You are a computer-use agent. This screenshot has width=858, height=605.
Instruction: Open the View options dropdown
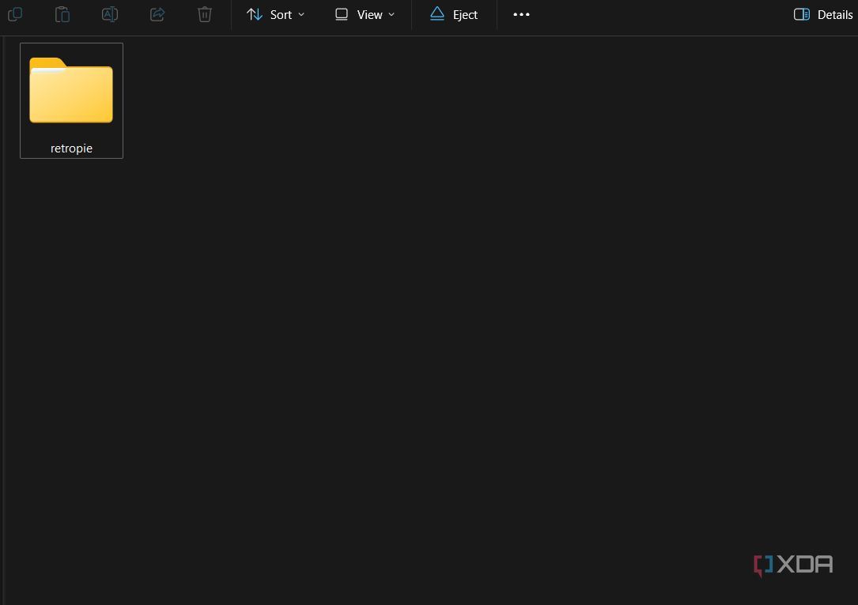(364, 14)
